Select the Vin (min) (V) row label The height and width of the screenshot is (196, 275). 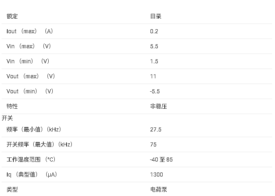coord(28,61)
